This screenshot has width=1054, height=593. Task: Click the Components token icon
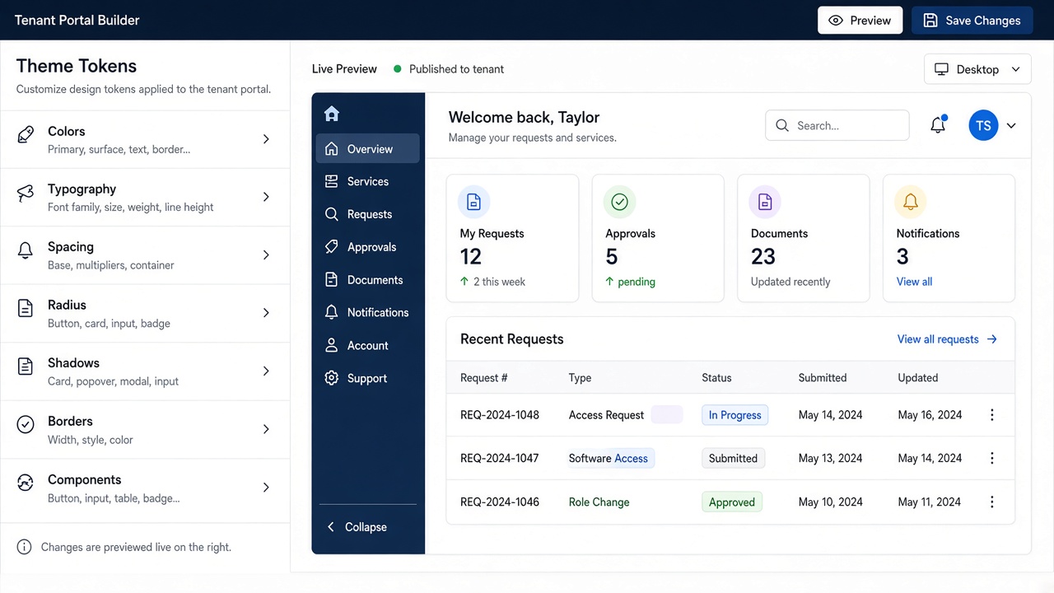pos(26,483)
